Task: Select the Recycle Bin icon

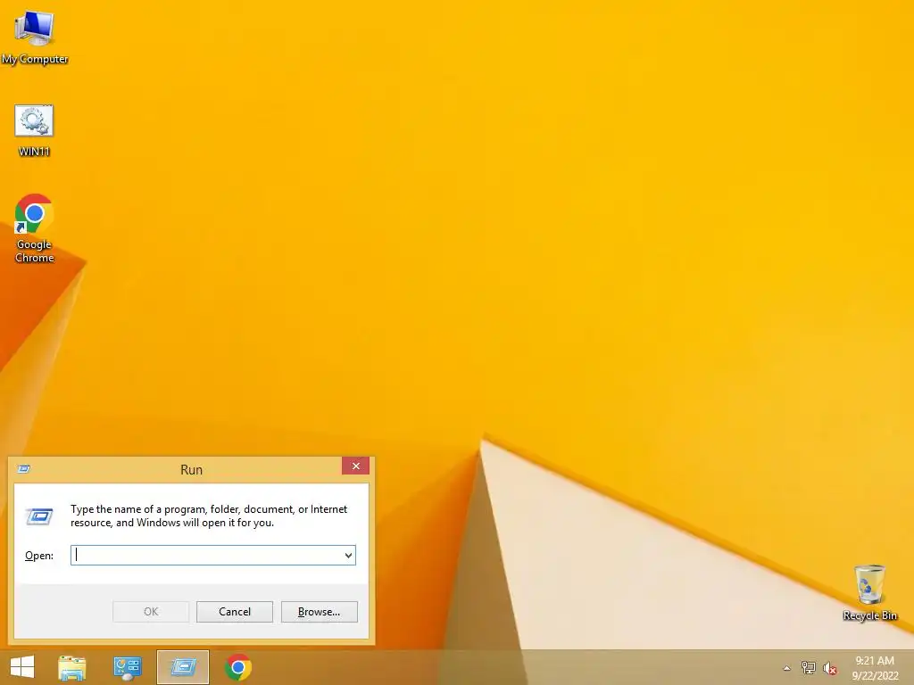Action: (869, 592)
